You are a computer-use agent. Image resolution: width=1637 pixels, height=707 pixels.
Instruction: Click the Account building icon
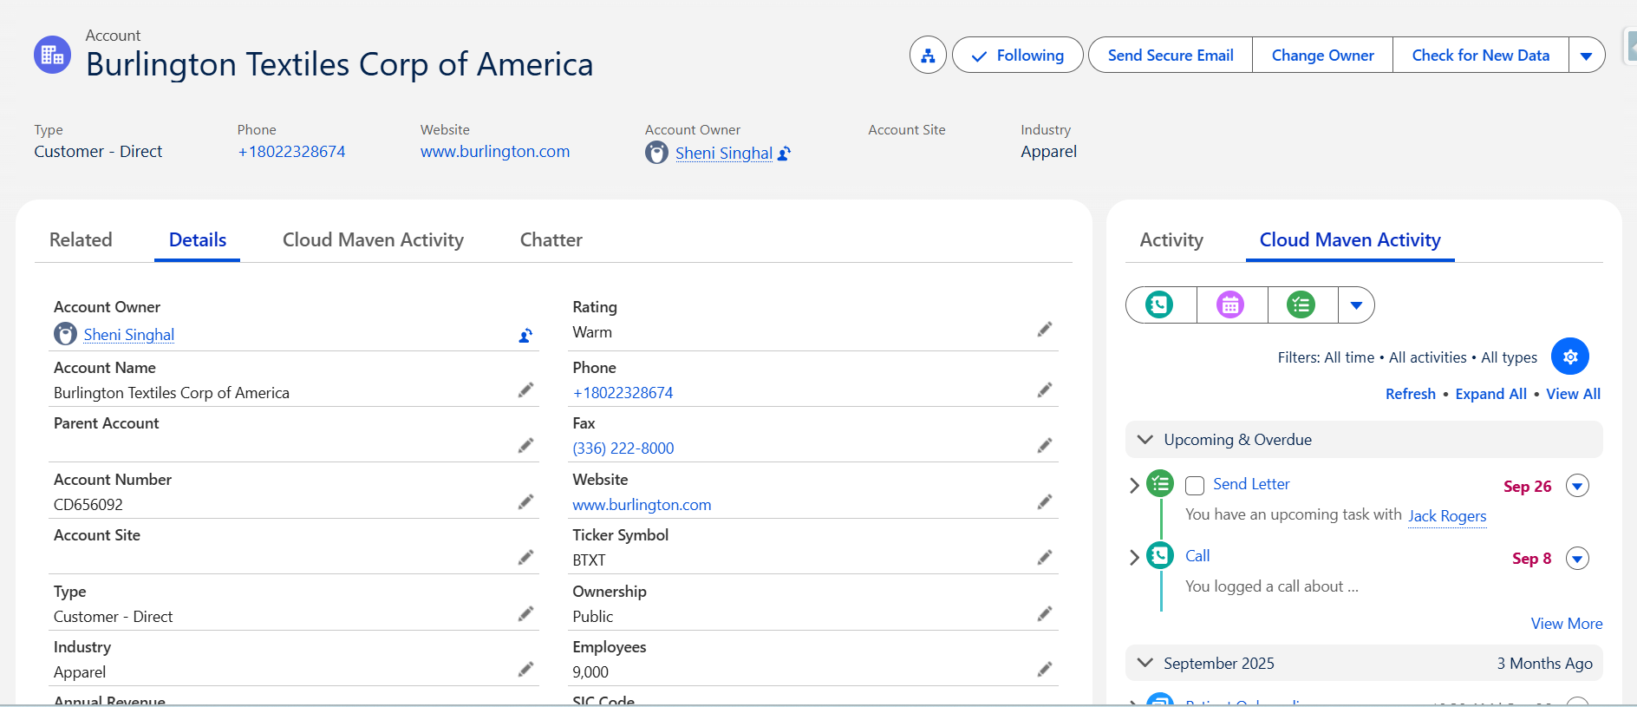(52, 56)
